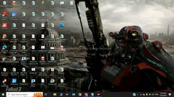Select import bill for audit file
This screenshot has width=174, height=97.
pos(52,5)
